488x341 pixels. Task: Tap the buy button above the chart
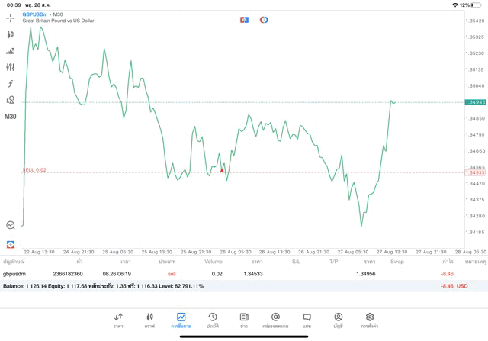point(264,19)
